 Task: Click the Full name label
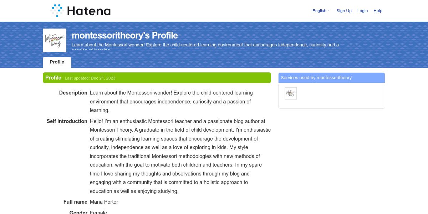75,202
